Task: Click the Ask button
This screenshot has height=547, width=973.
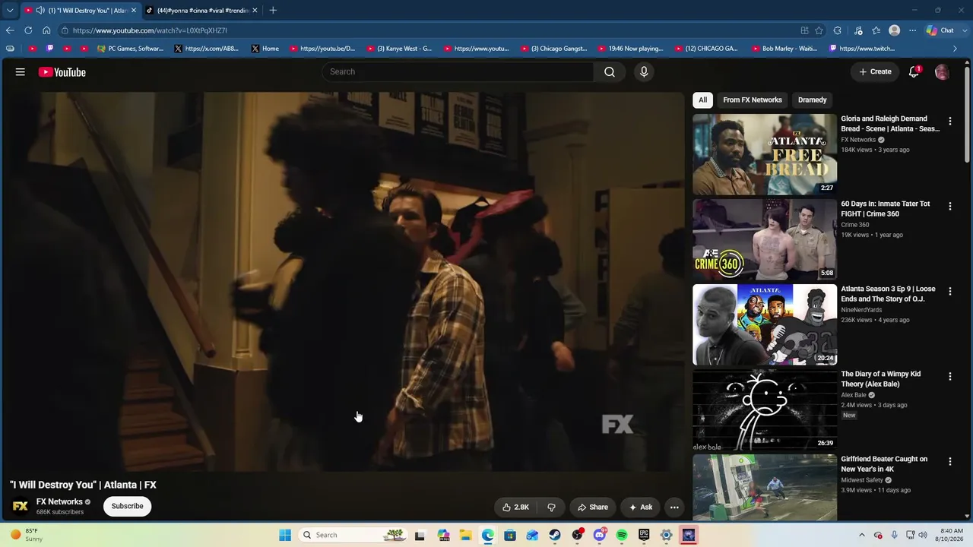Action: tap(640, 507)
